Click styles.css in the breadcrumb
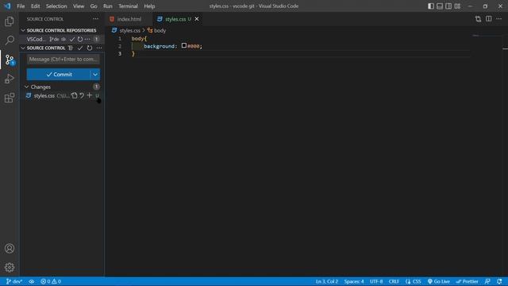The height and width of the screenshot is (286, 508). point(130,30)
